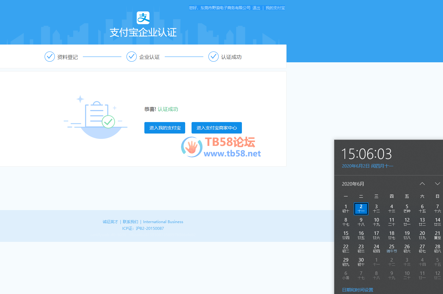This screenshot has height=294, width=443.
Task: Click the 认证成功 step checkmark icon
Action: click(214, 57)
